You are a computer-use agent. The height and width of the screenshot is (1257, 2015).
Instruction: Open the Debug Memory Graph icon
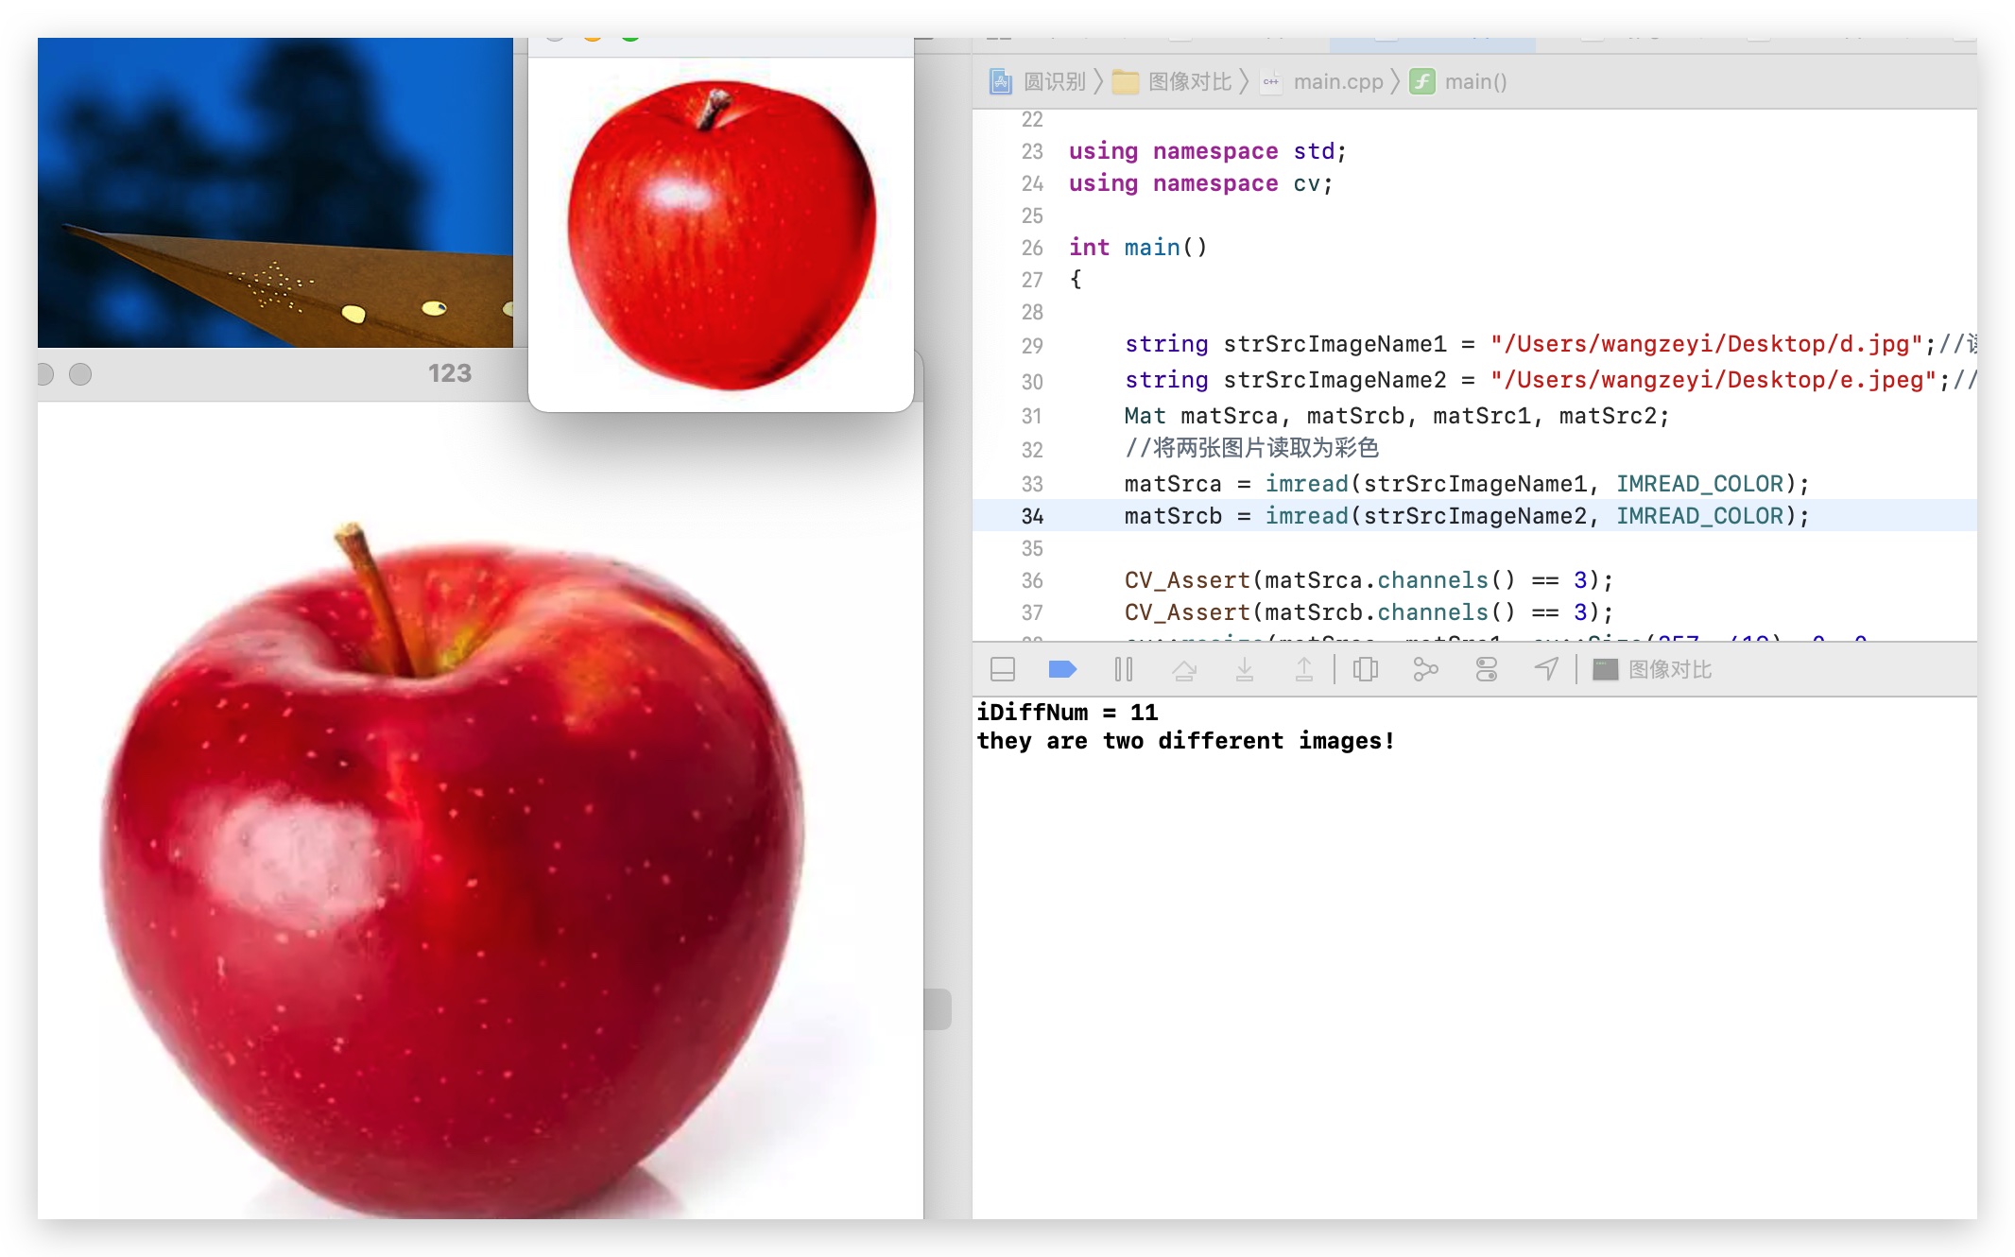pyautogui.click(x=1425, y=669)
